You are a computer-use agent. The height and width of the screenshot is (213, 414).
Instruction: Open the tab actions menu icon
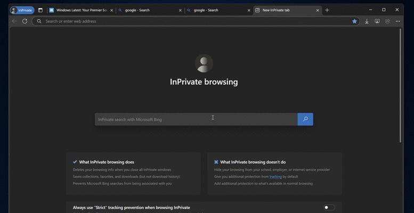[x=40, y=10]
